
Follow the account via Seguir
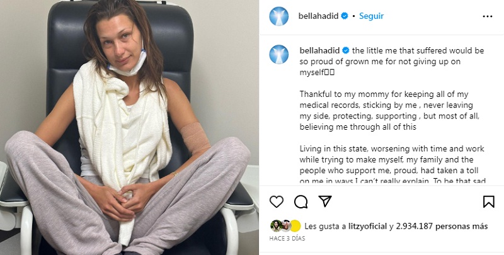(x=371, y=16)
